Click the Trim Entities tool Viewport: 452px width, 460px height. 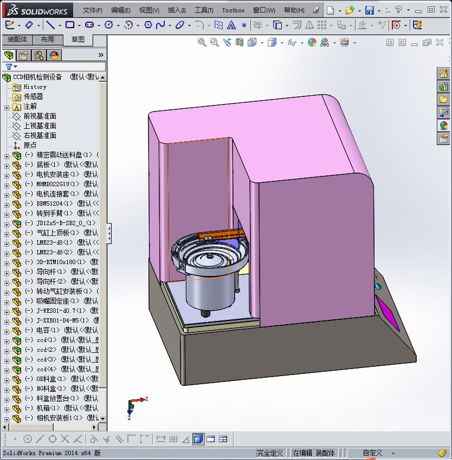tap(258, 25)
